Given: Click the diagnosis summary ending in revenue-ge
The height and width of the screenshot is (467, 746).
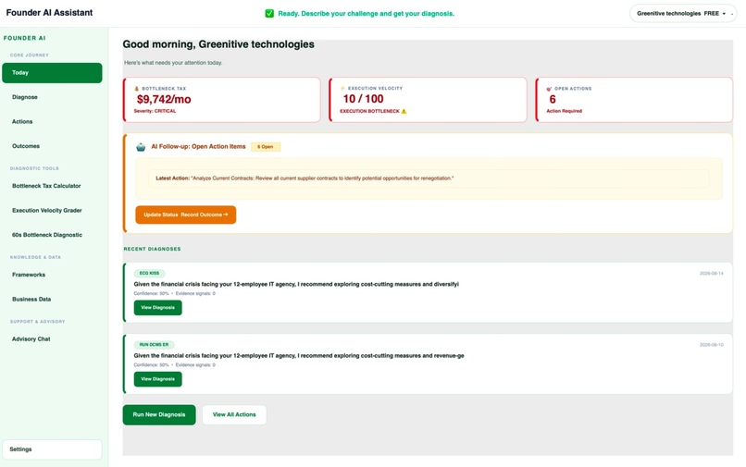Looking at the screenshot, I should [299, 356].
